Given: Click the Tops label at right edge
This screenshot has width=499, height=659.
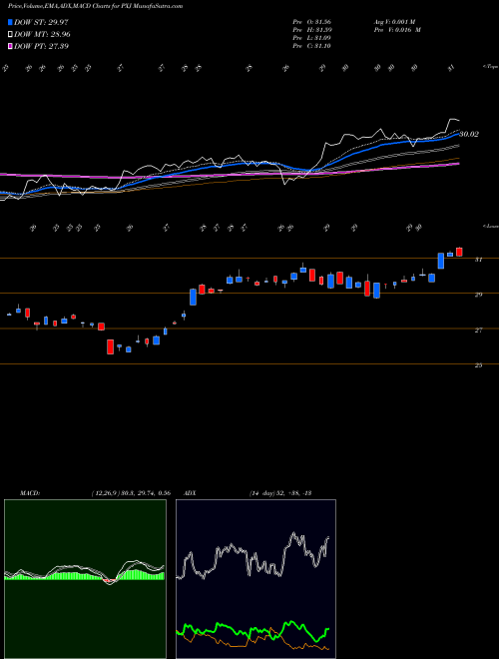Looking at the screenshot, I should click(491, 67).
